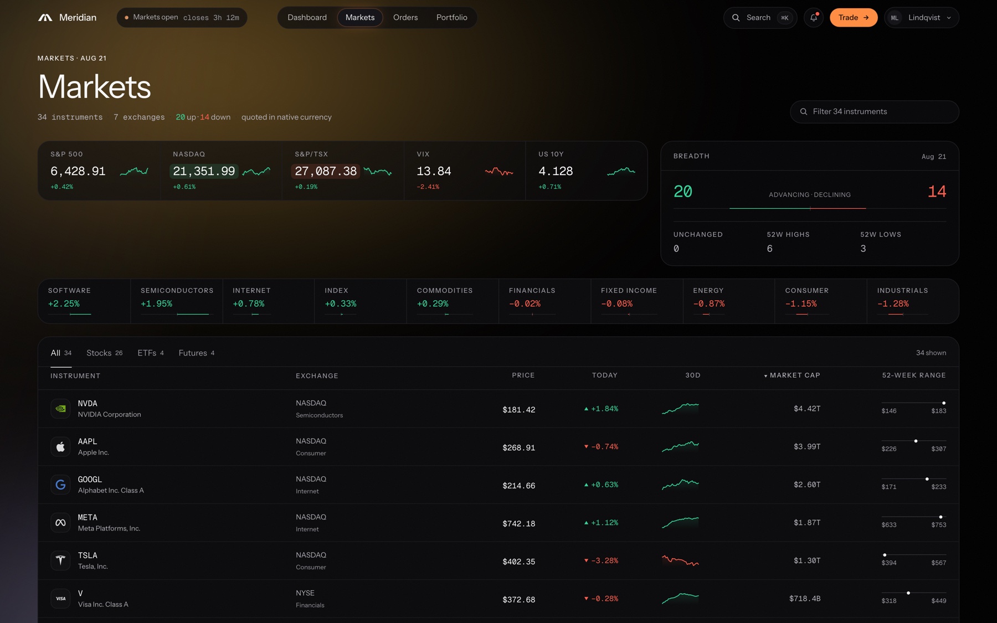
Task: Click the Tesla logo icon
Action: [x=60, y=560]
